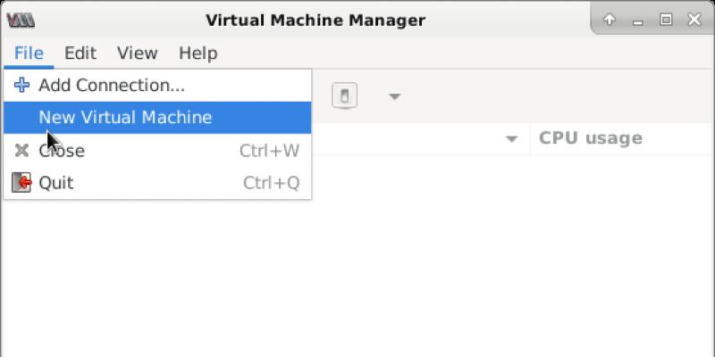Maximize the Virtual Machine Manager window

click(x=666, y=20)
